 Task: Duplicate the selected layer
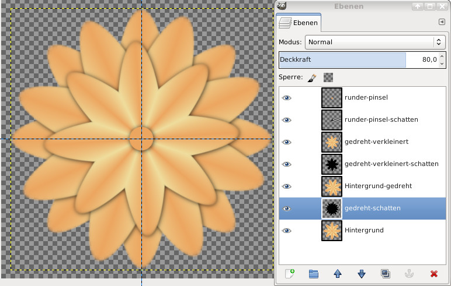(x=385, y=273)
